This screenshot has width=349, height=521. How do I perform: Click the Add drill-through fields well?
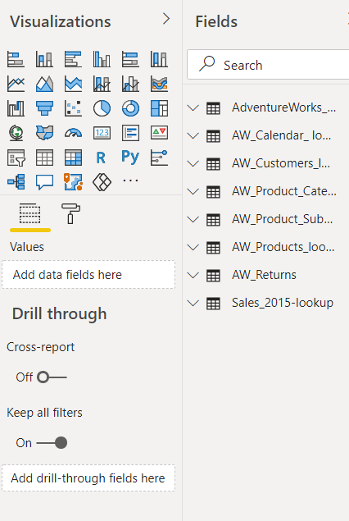point(88,478)
